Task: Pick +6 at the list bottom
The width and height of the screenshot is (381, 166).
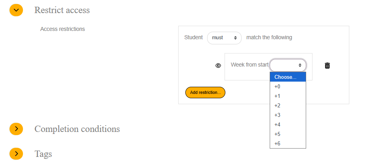Action: pos(288,143)
